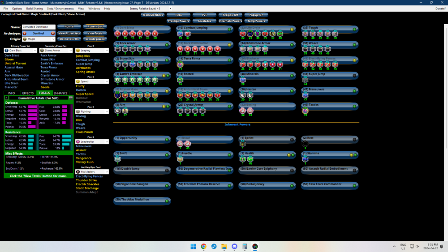Select first enhancement slot of Dark Blast
Screen dimensions: 448x252
tap(118, 34)
